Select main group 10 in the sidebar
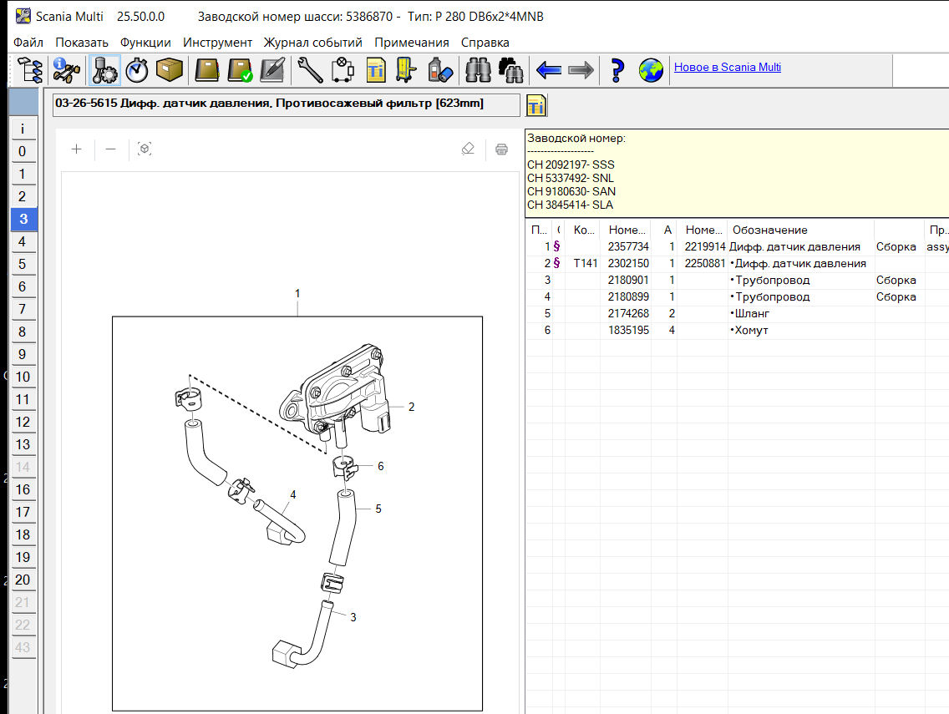This screenshot has width=949, height=714. (23, 377)
